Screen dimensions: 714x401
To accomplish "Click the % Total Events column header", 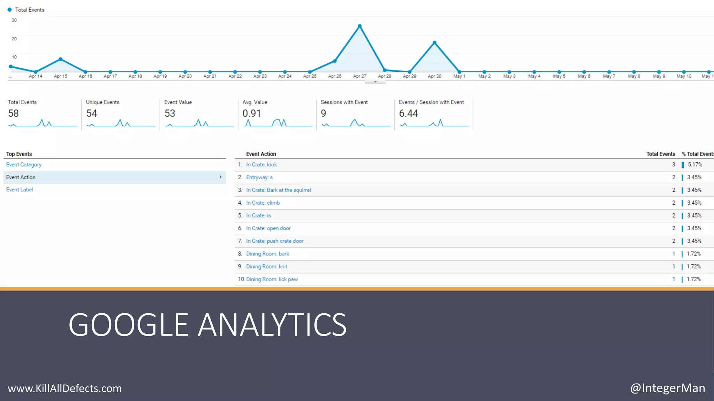I will [x=698, y=154].
